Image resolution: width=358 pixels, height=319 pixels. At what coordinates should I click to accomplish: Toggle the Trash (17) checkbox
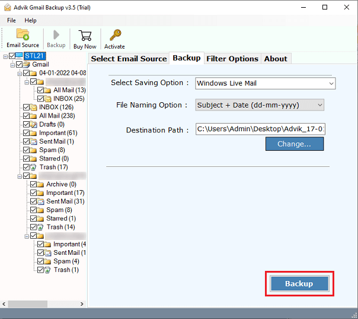click(x=26, y=168)
